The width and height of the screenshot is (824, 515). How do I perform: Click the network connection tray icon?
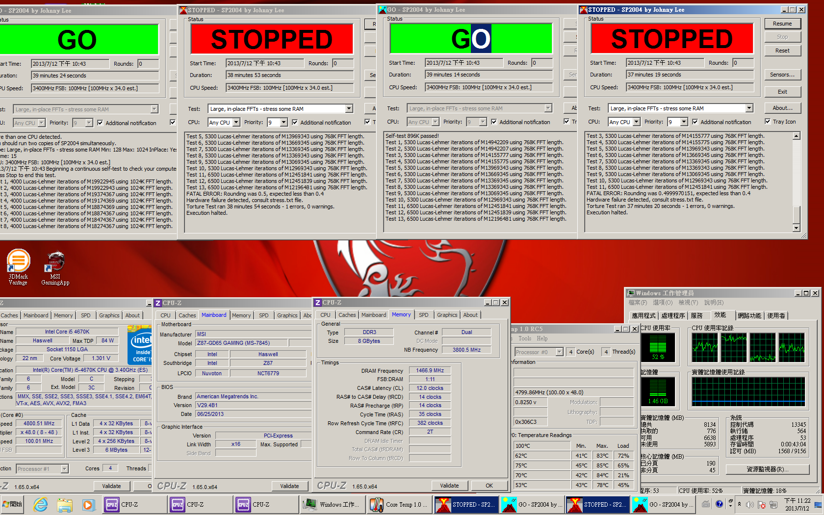(x=773, y=504)
